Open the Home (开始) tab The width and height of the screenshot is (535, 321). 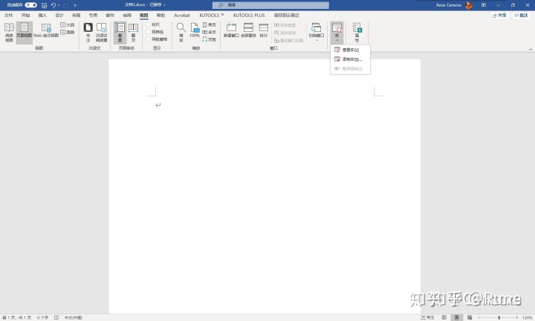coord(25,16)
